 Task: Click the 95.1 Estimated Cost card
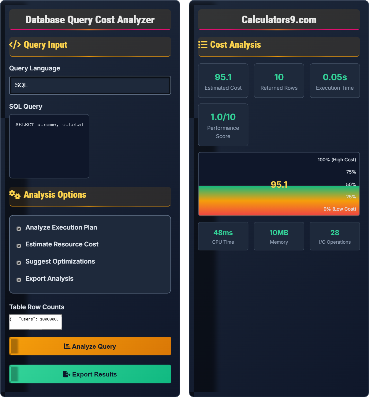(x=223, y=81)
